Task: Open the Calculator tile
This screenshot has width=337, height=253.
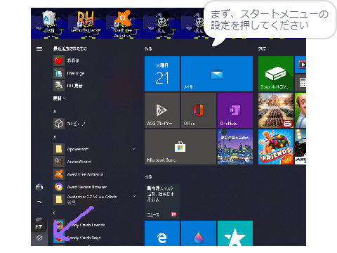Action: coord(300,83)
